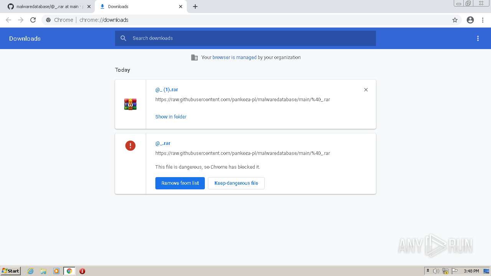Click the Show desktop button
Viewport: 491px width, 276px height.
click(x=487, y=271)
